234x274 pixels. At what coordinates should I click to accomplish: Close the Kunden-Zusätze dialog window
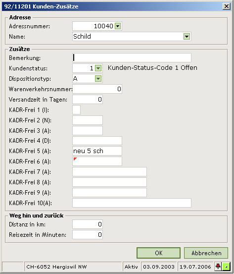click(226, 6)
